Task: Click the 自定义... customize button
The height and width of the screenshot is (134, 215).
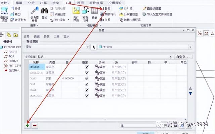Action: 183,57
